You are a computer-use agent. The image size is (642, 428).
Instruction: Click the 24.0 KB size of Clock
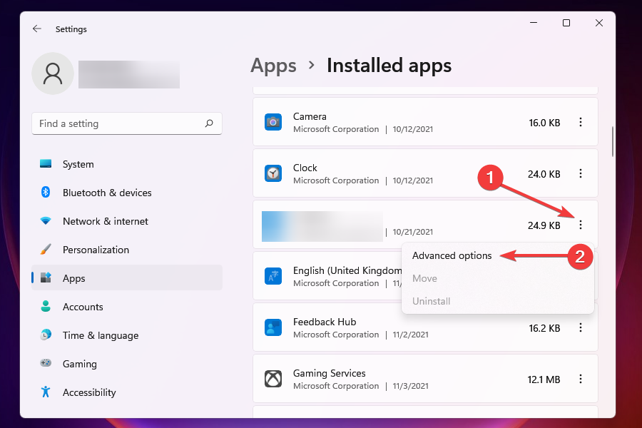pos(544,174)
